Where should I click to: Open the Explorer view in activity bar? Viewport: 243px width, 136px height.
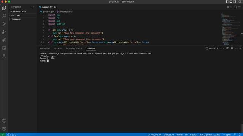click(4, 8)
